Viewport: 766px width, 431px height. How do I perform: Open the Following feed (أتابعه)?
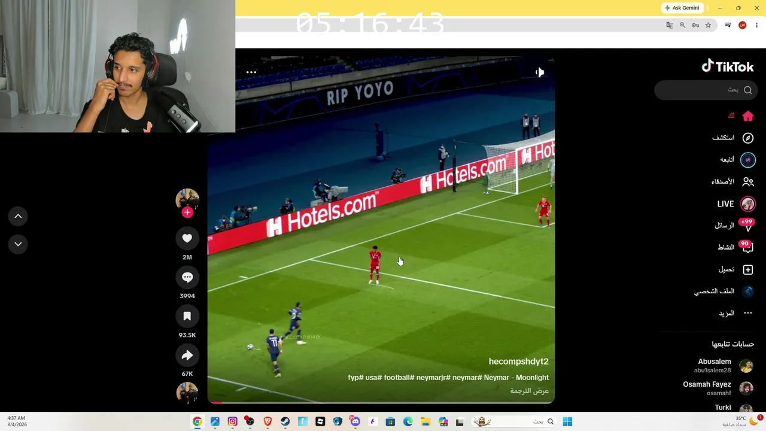coord(737,160)
